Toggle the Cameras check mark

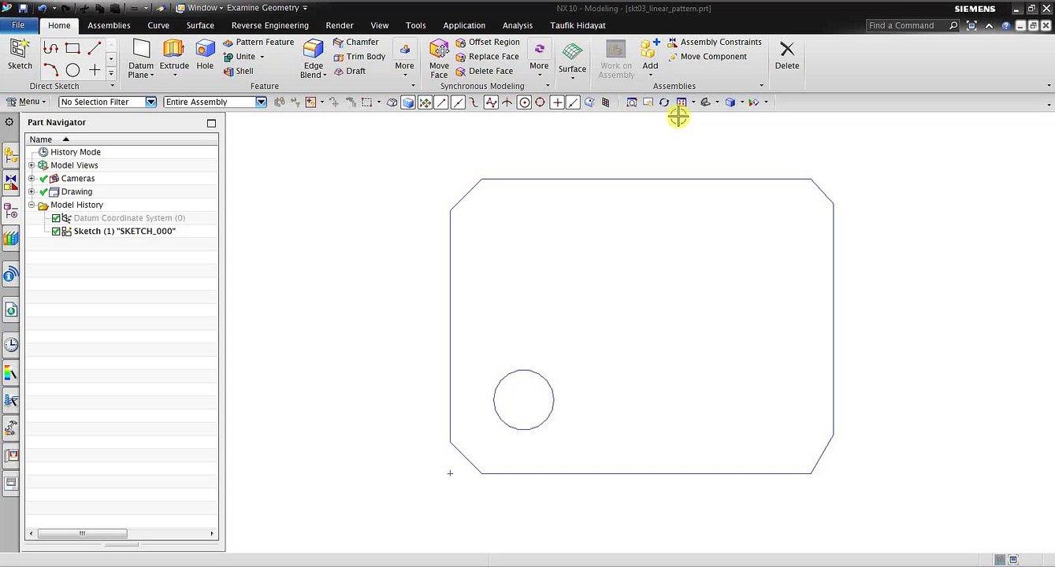click(43, 179)
